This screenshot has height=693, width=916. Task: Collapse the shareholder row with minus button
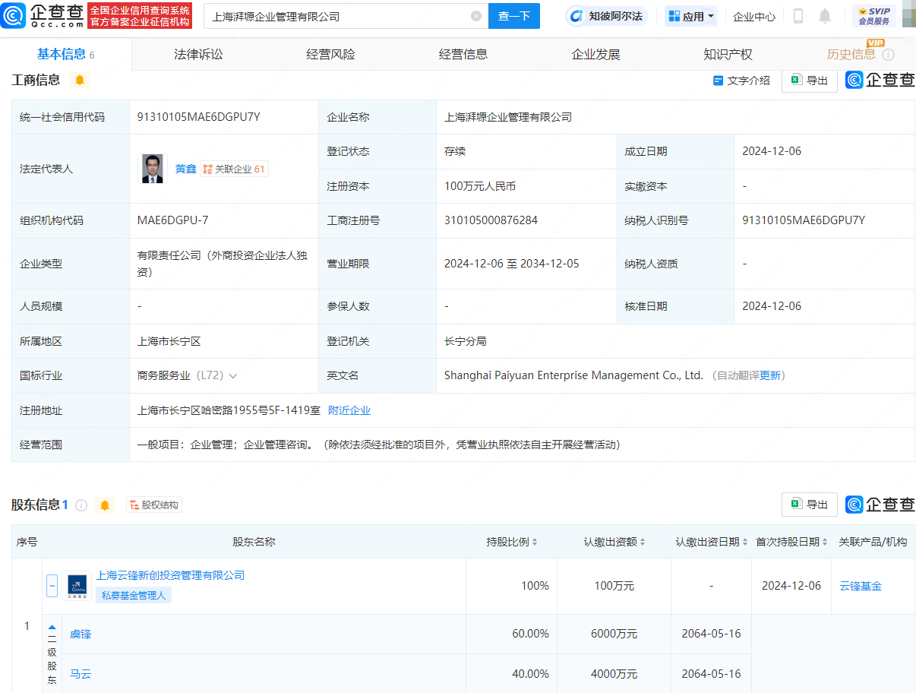point(52,586)
